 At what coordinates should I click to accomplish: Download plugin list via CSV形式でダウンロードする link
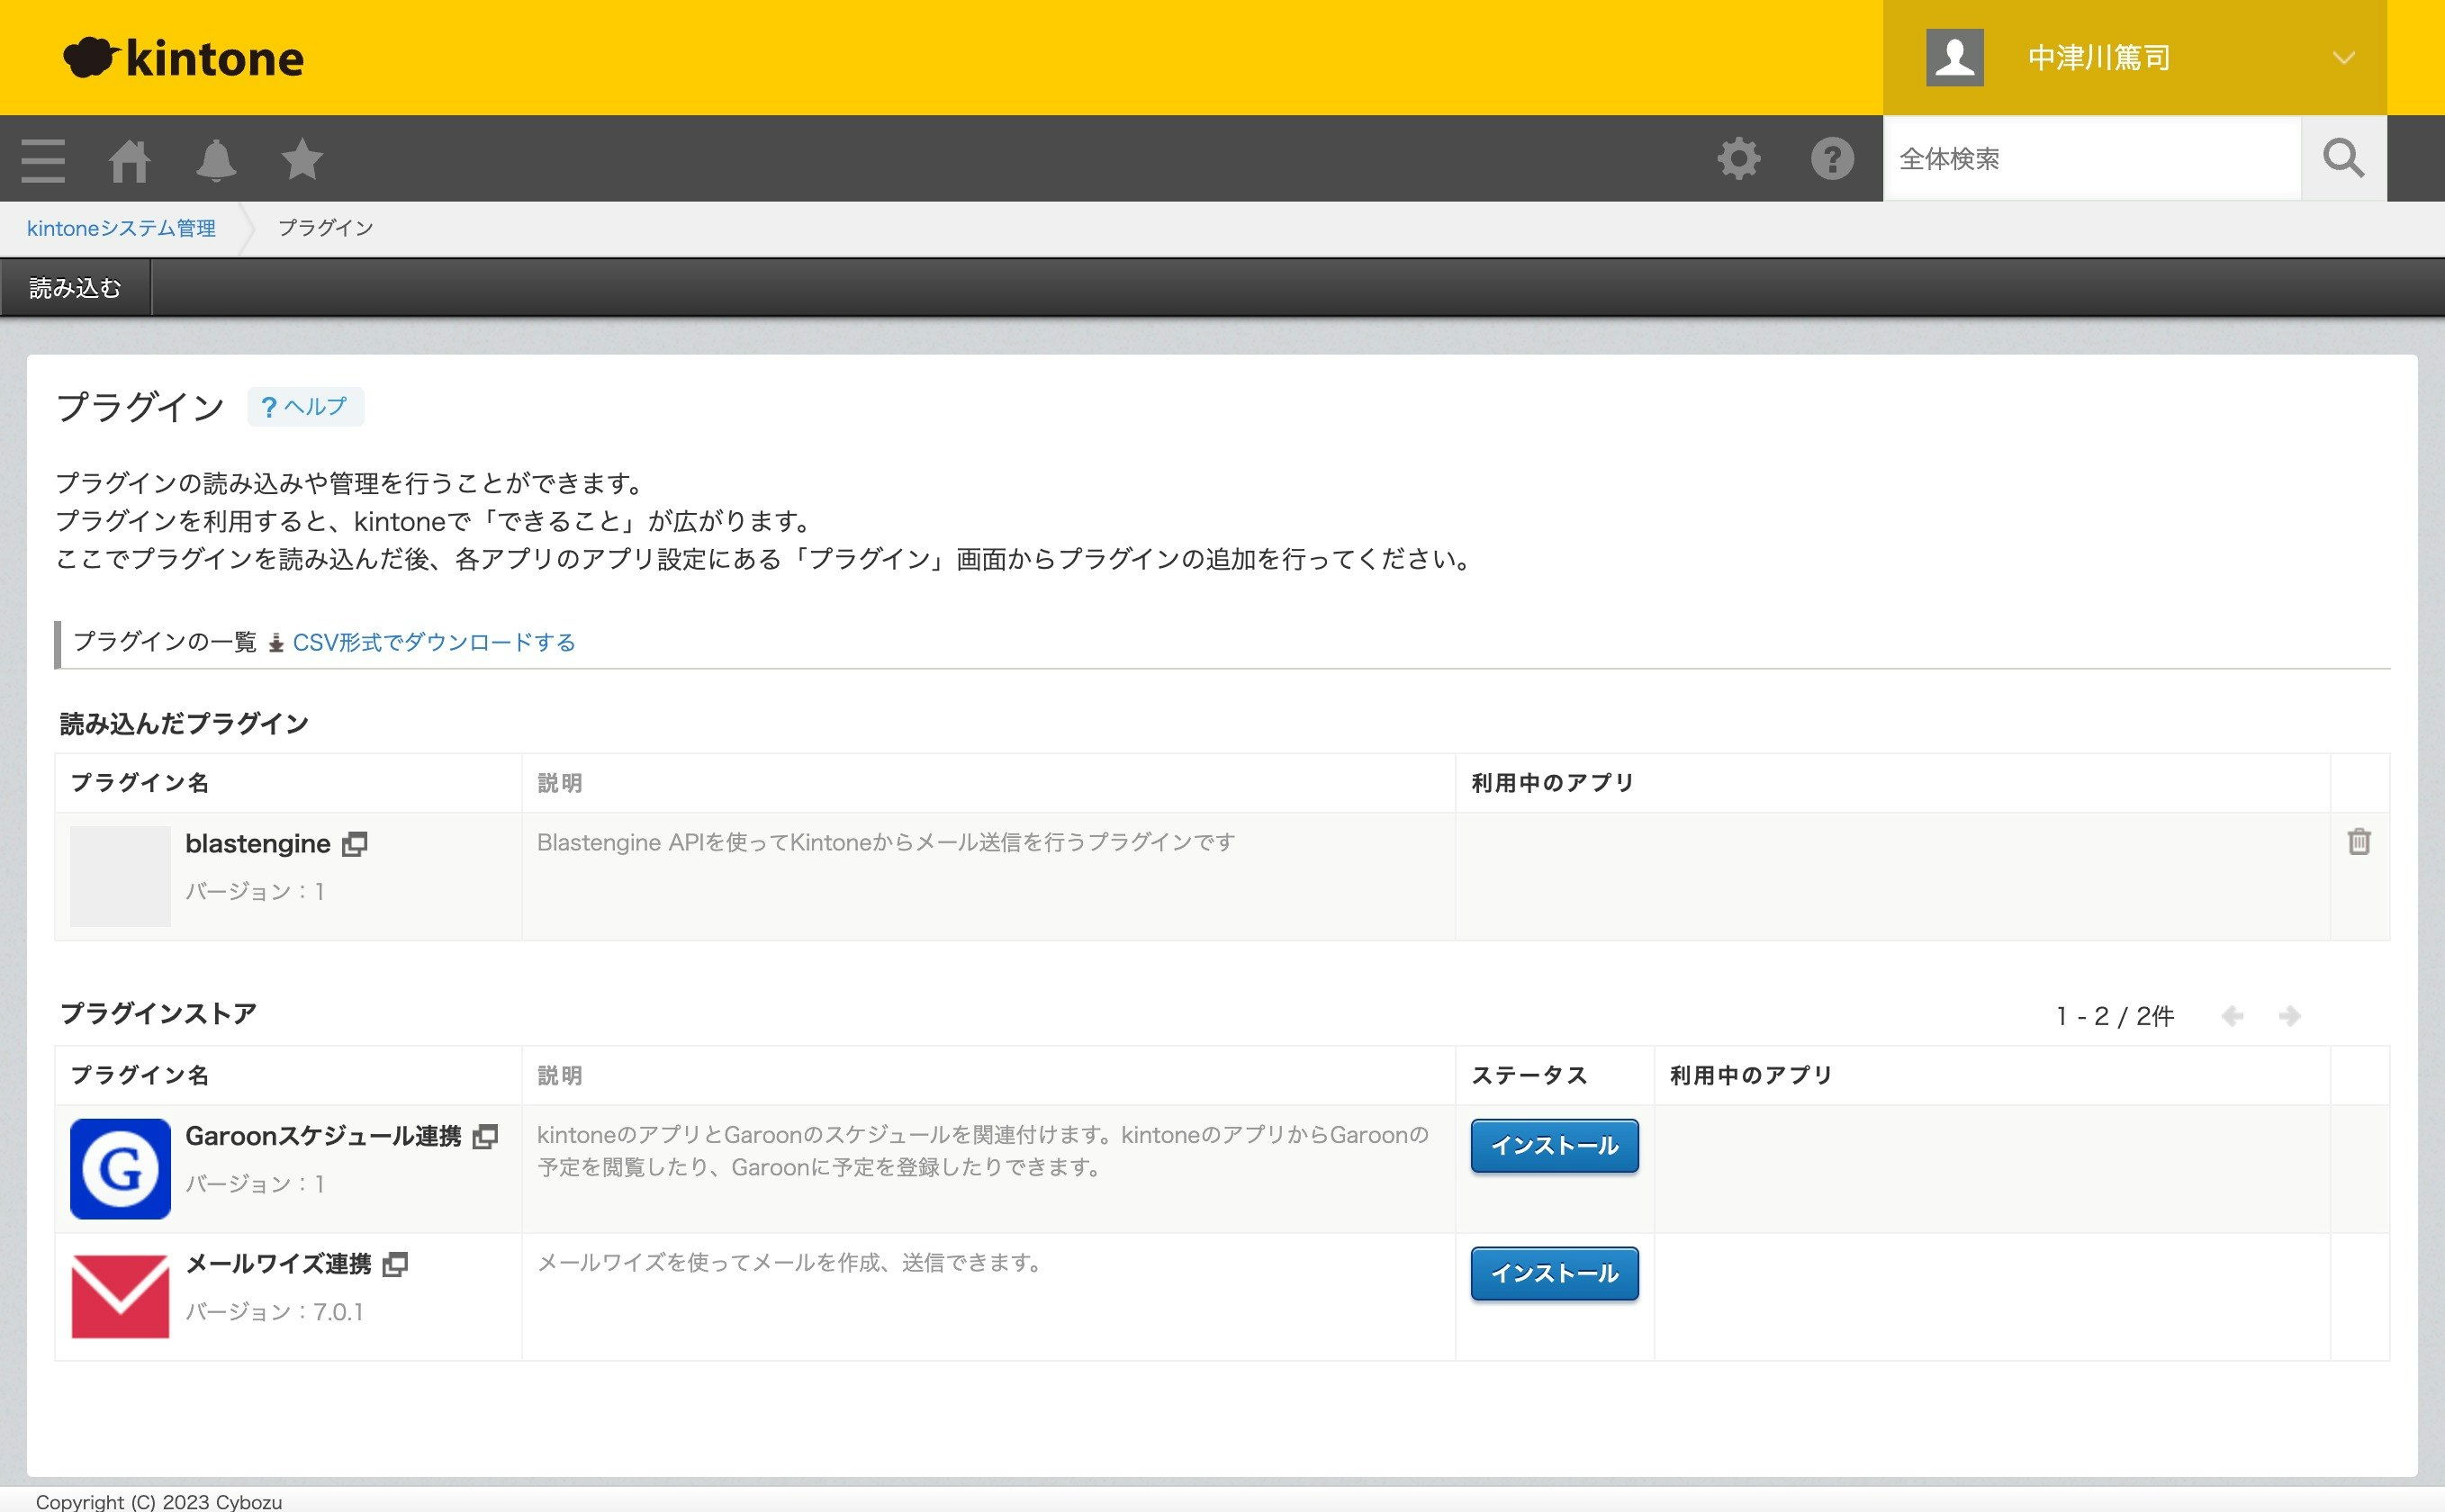pyautogui.click(x=433, y=642)
